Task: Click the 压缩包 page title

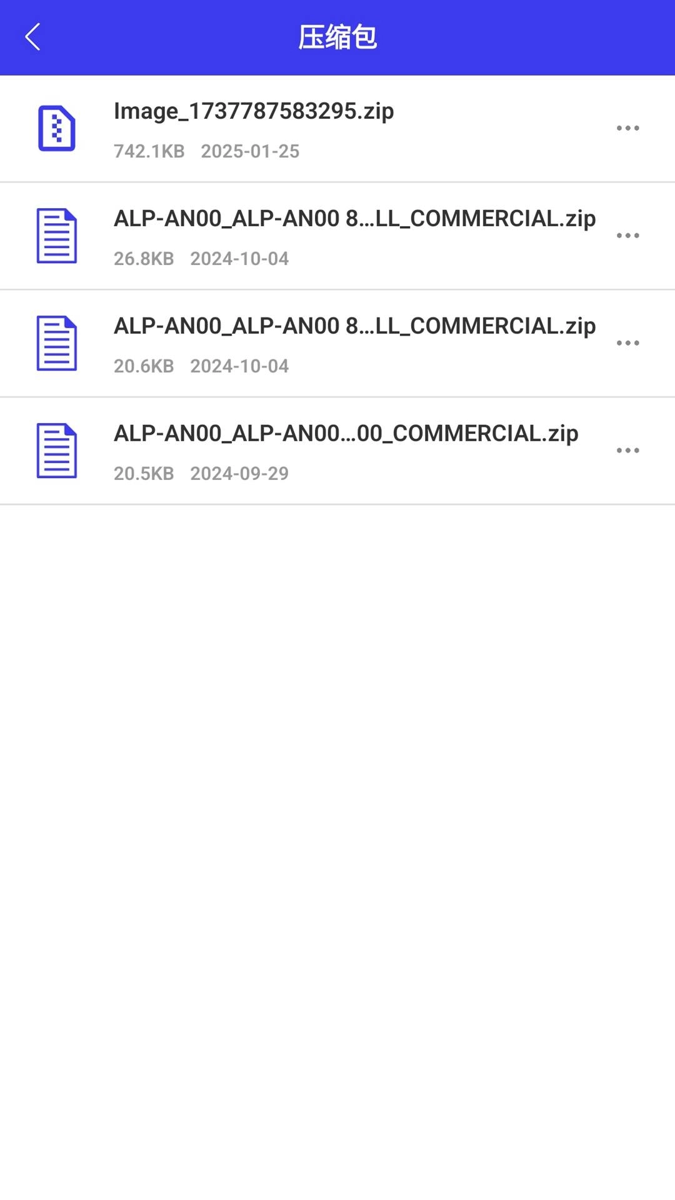Action: (x=337, y=37)
